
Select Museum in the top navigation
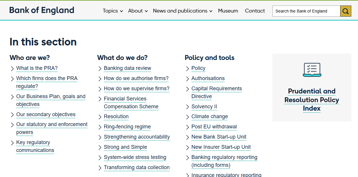(228, 11)
